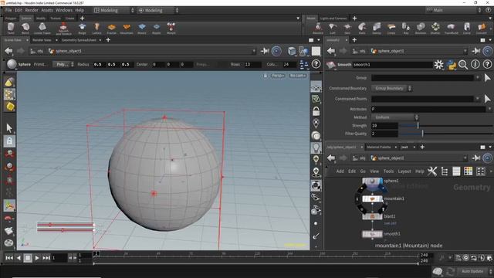Open the Python icon in parameter pane
Viewport: 494px width, 278px height.
(x=451, y=65)
